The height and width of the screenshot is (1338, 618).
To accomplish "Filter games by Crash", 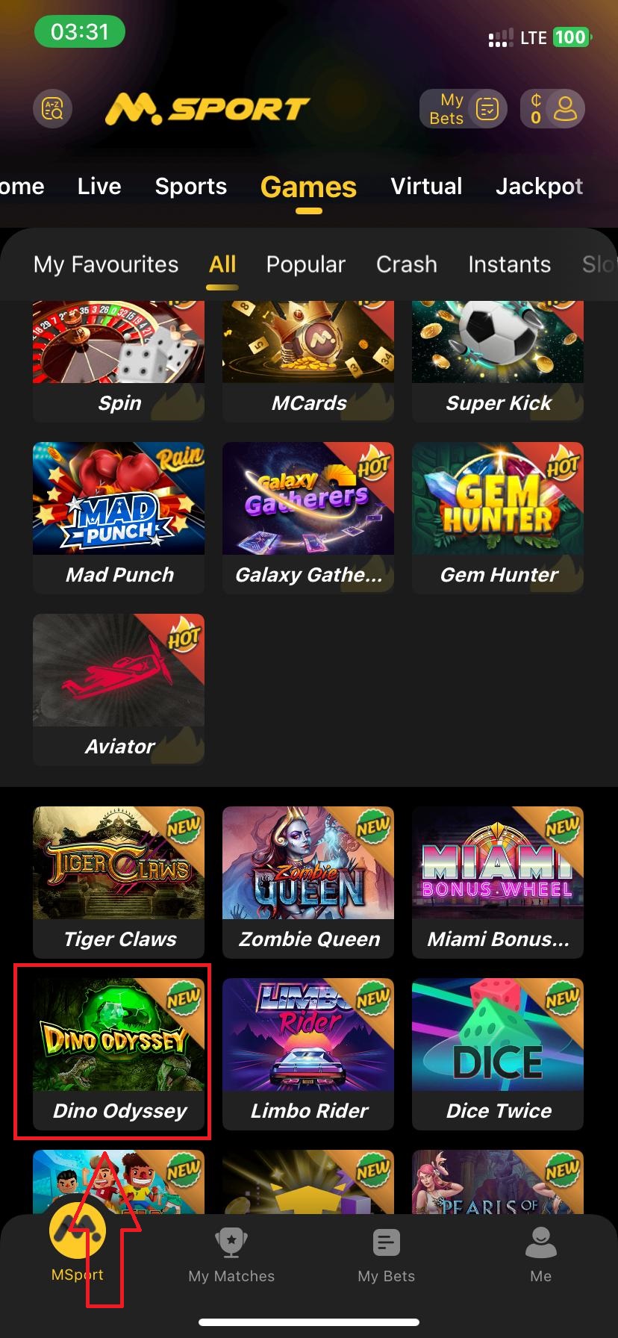I will pyautogui.click(x=407, y=264).
